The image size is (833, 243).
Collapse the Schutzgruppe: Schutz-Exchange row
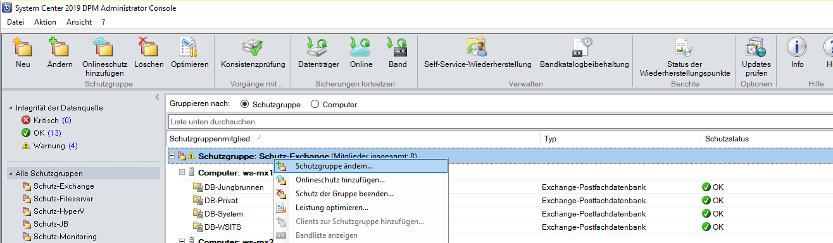[x=172, y=155]
